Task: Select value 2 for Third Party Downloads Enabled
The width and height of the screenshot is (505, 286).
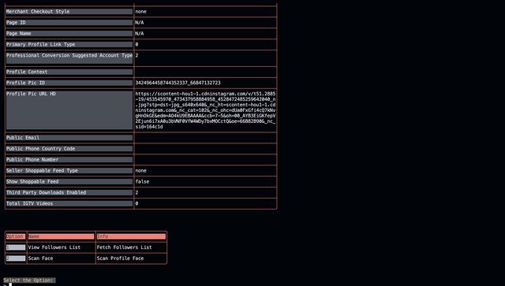Action: pos(137,192)
